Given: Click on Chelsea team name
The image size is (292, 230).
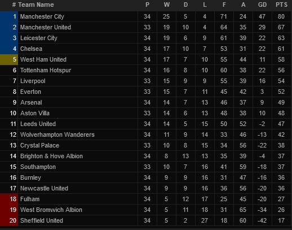Looking at the screenshot, I should (31, 49).
